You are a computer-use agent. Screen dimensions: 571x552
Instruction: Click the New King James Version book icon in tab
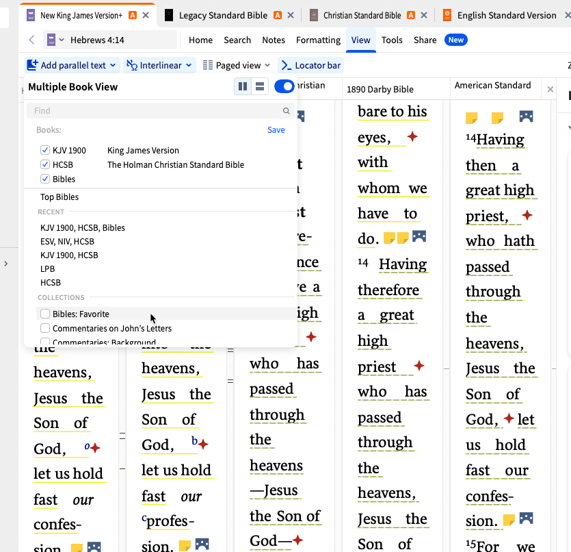[x=31, y=15]
